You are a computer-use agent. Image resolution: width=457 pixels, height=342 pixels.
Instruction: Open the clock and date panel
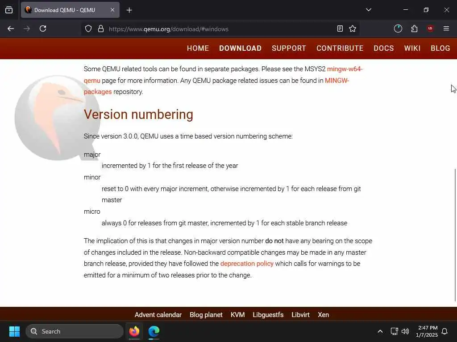point(427,331)
